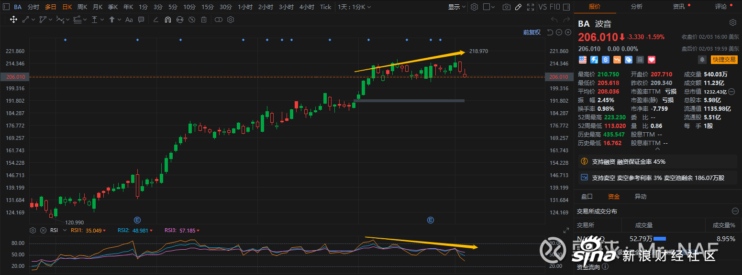This screenshot has height=275, width=742.
Task: Select the polygon shape drawing tool
Action: click(x=43, y=20)
